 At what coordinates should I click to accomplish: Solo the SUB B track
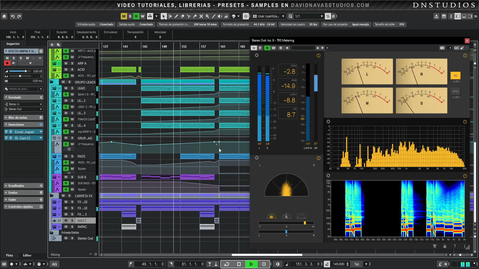(72, 177)
